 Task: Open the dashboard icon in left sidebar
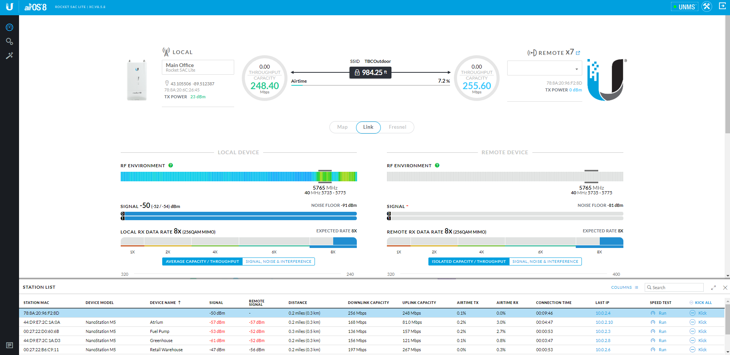10,27
